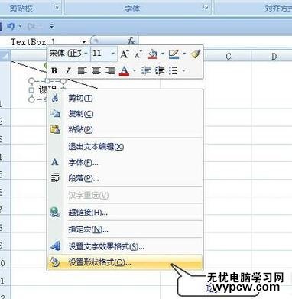Image resolution: width=292 pixels, height=299 pixels.
Task: Click the paragraph lines icon
Action: (x=55, y=178)
